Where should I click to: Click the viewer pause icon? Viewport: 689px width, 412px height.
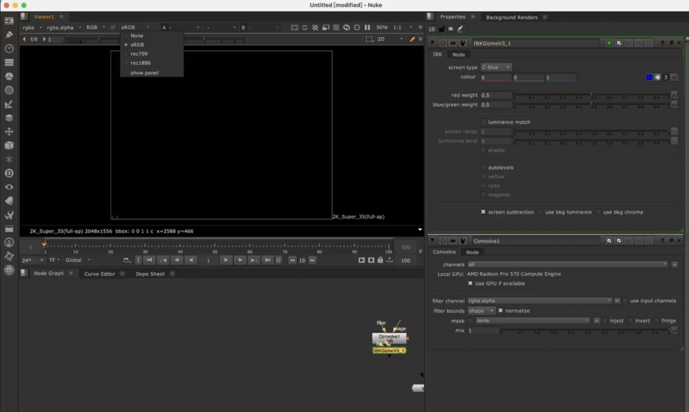(x=367, y=28)
